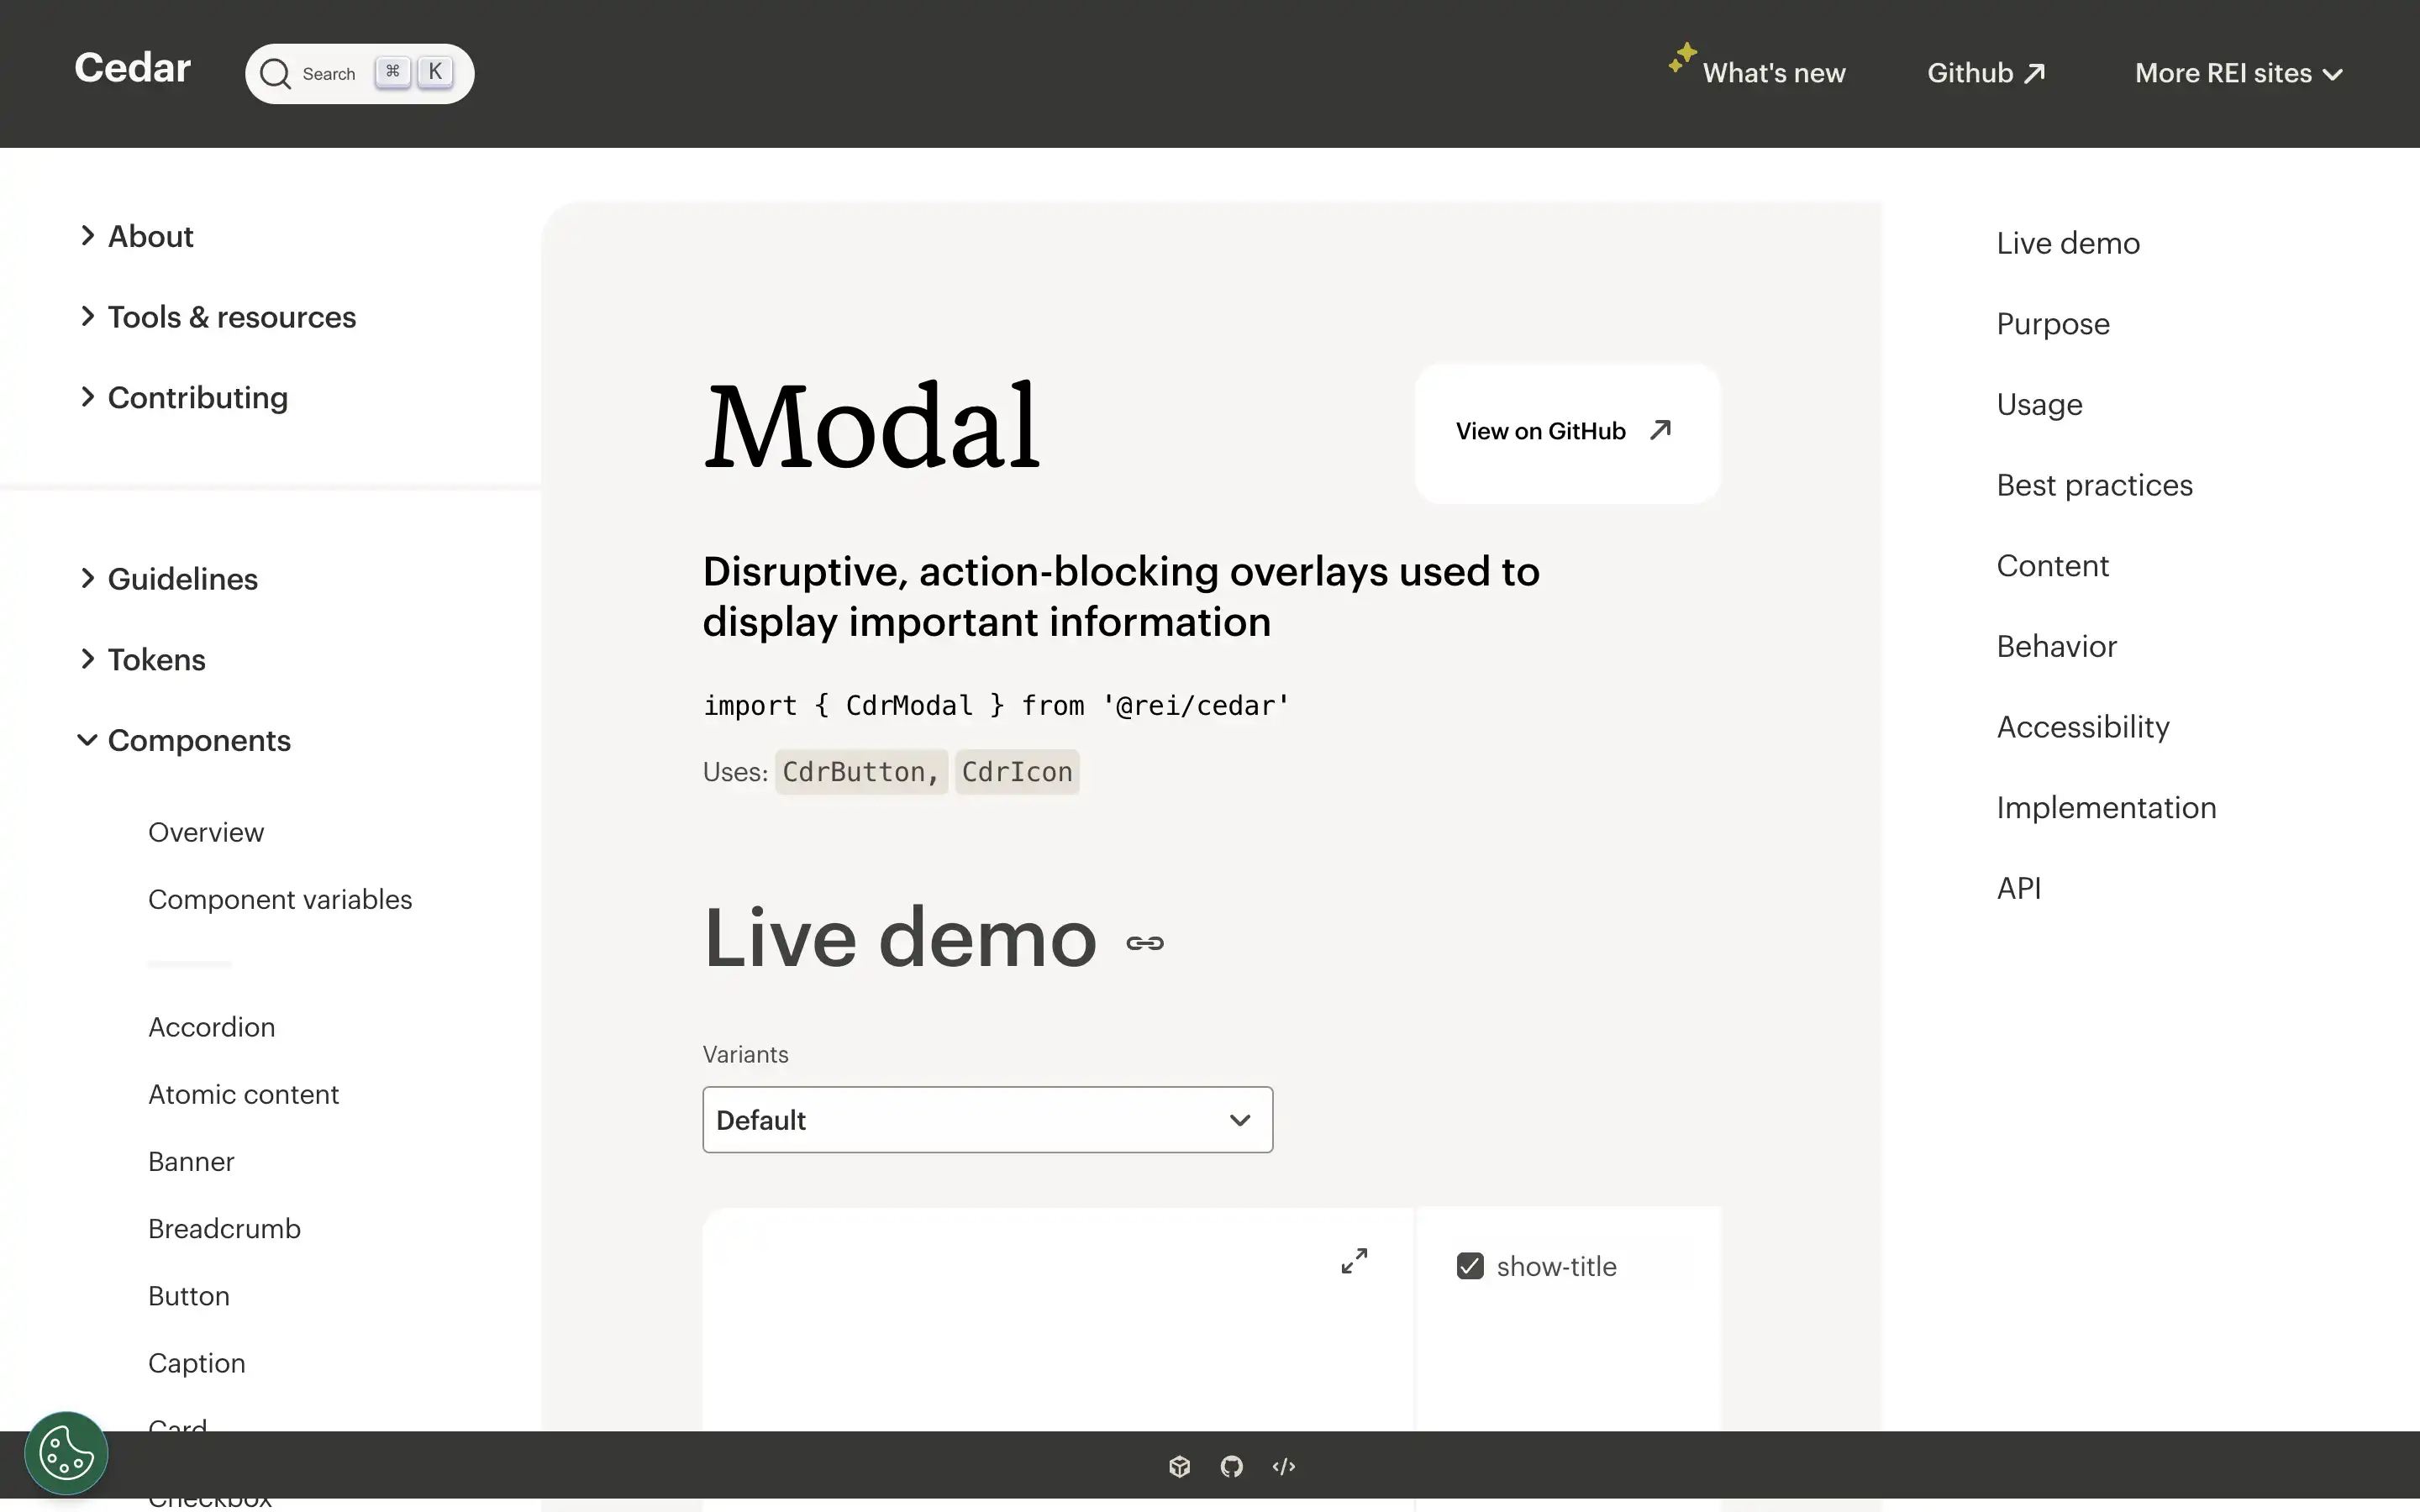Viewport: 2420px width, 1512px height.
Task: Jump to the Implementation section
Action: pyautogui.click(x=2106, y=808)
